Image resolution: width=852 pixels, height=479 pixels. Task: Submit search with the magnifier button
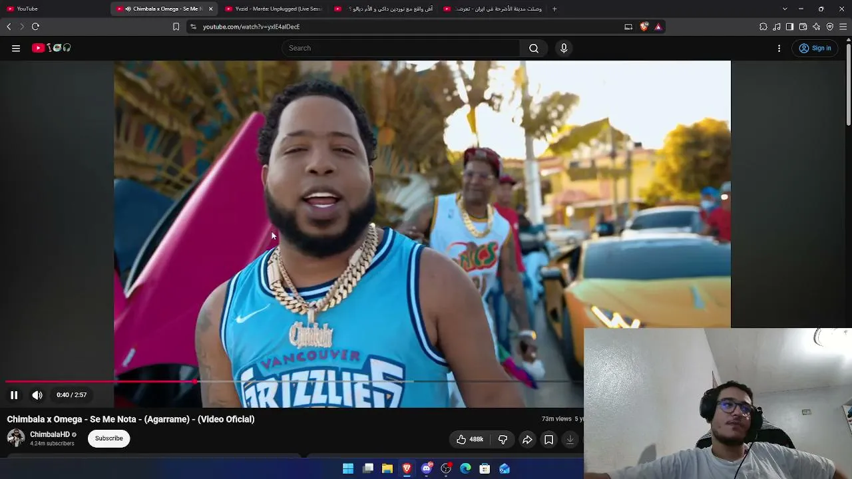click(x=534, y=48)
